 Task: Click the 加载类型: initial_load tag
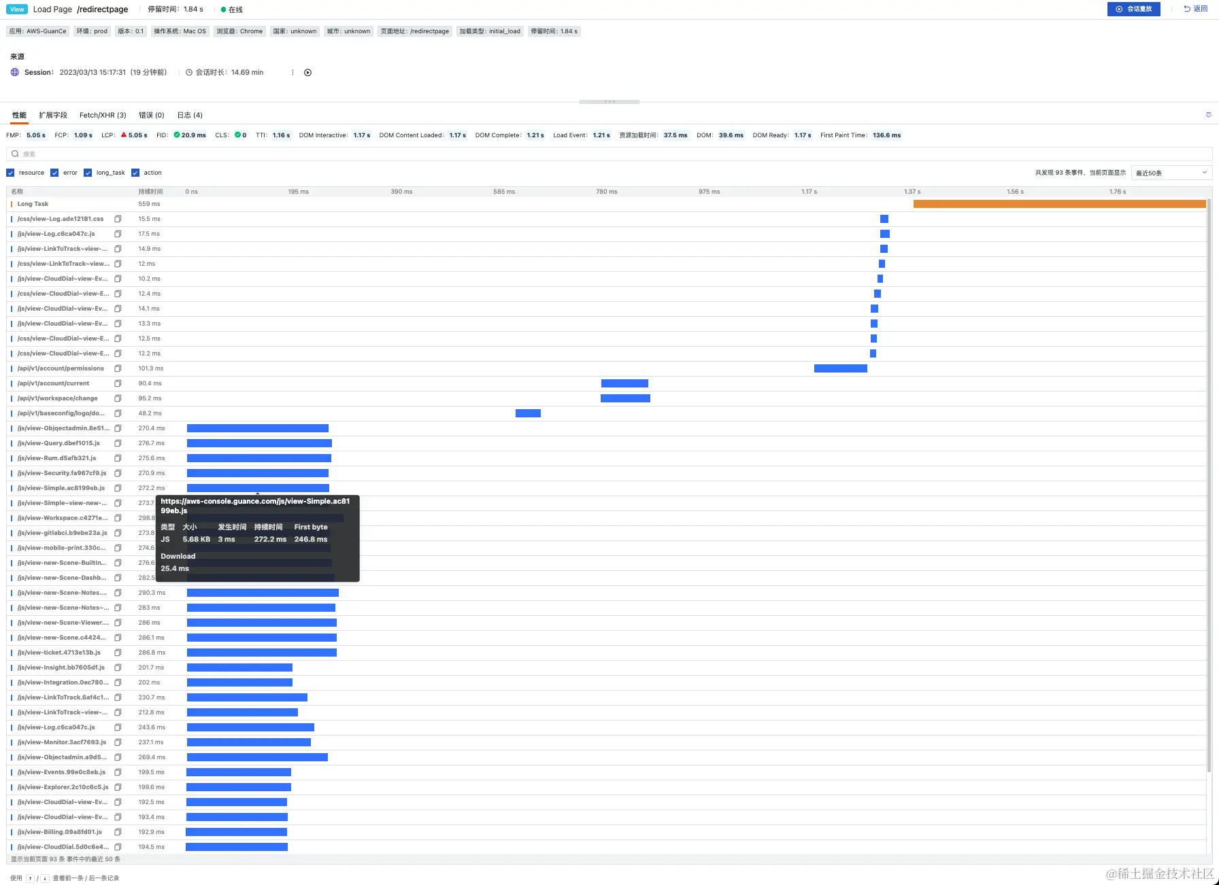(490, 31)
